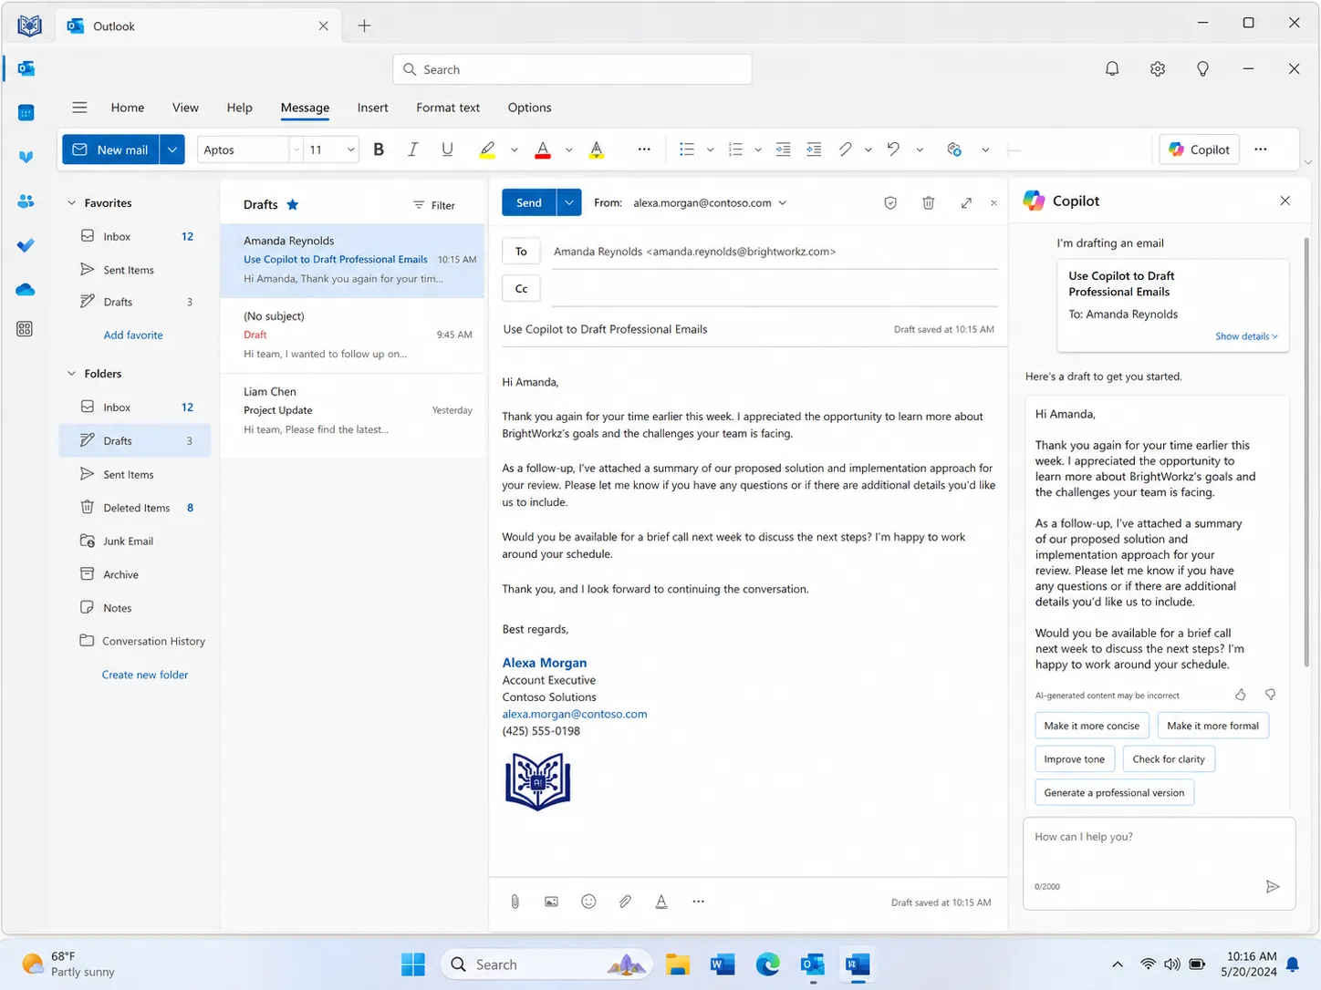Increase paragraph indent
This screenshot has width=1321, height=990.
pos(814,150)
